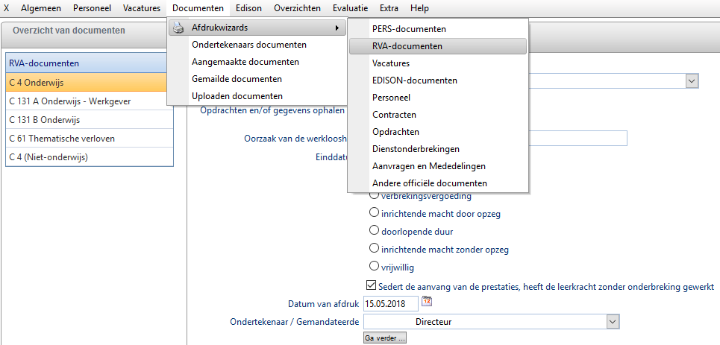Viewport: 720px width, 345px height.
Task: Open the Personeel menu
Action: pyautogui.click(x=92, y=7)
